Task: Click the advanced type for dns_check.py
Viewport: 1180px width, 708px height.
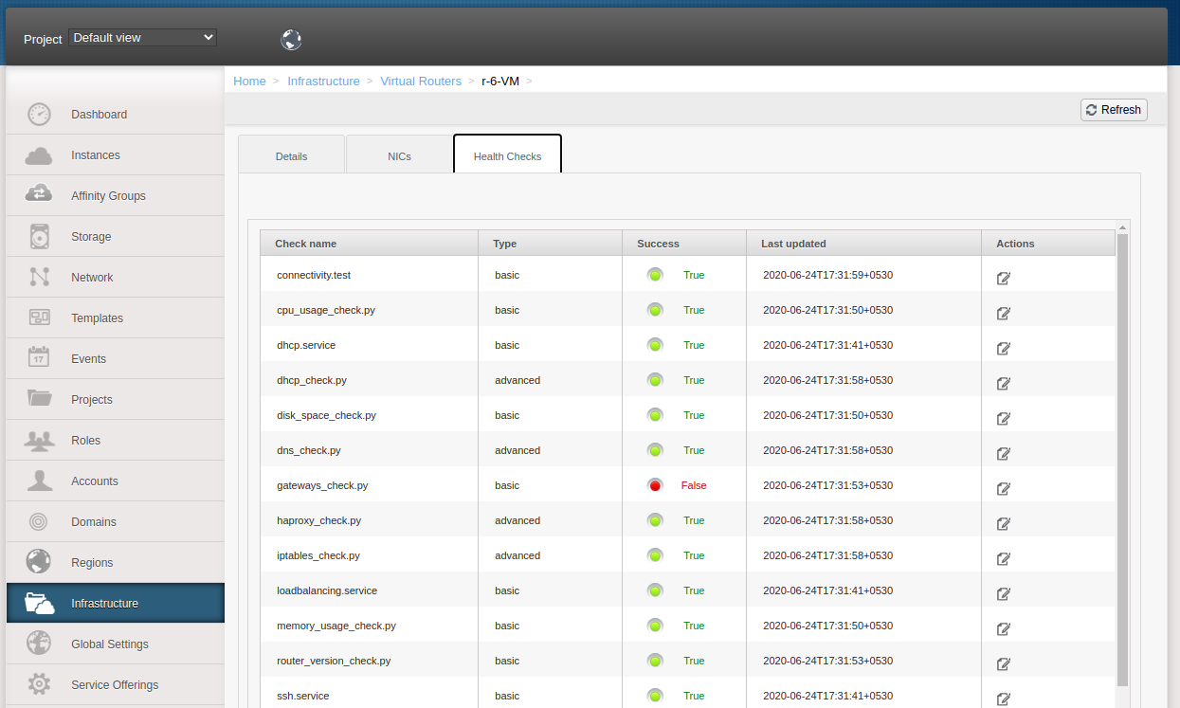Action: pyautogui.click(x=517, y=450)
